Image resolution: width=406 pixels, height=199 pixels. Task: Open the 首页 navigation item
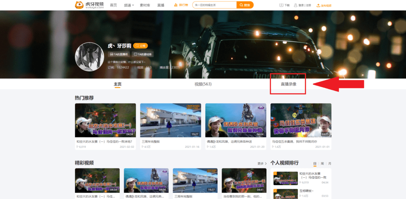click(113, 5)
